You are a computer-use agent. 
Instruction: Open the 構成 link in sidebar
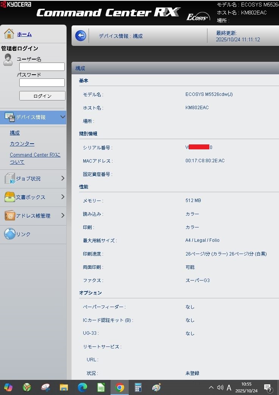click(15, 133)
